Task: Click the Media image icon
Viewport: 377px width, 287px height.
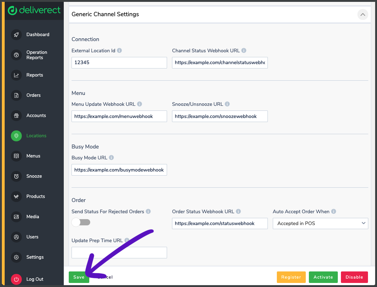Action: [16, 217]
